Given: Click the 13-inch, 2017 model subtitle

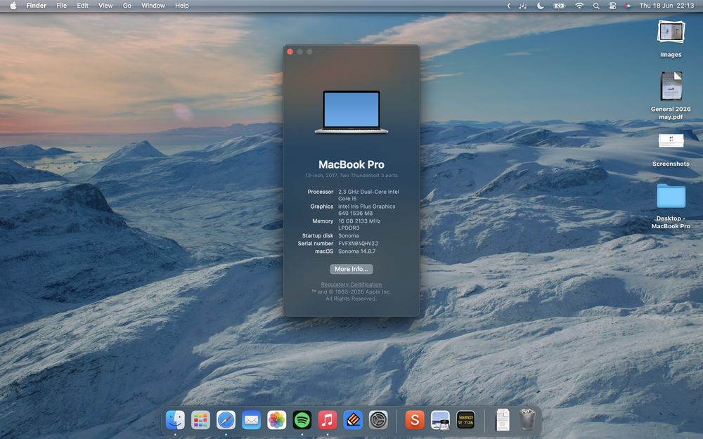Looking at the screenshot, I should 351,176.
